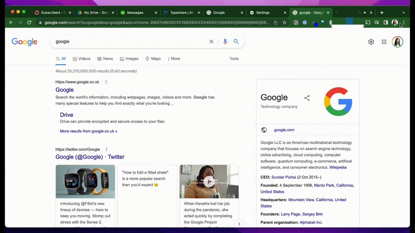Click the large Google G logo image
Viewport: 415px width, 233px height.
point(338,102)
